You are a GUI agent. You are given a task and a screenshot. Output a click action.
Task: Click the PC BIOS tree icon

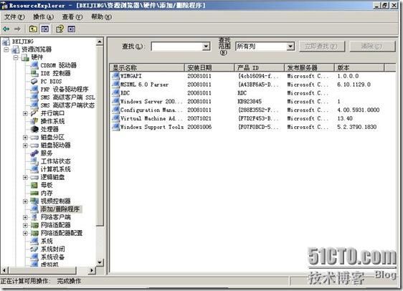34,81
